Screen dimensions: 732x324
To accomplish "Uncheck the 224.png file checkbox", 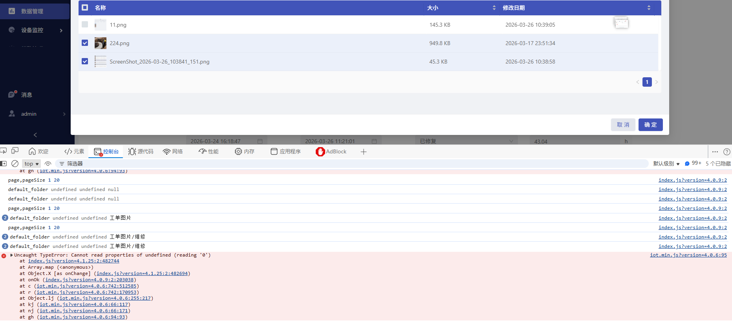I will (x=85, y=43).
